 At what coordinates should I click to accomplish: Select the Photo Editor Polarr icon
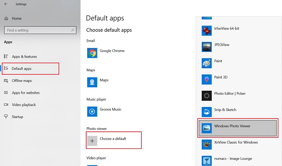tap(207, 96)
